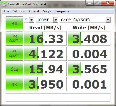Image resolution: width=116 pixels, height=106 pixels.
Task: Open the File menu
Action: click(6, 11)
